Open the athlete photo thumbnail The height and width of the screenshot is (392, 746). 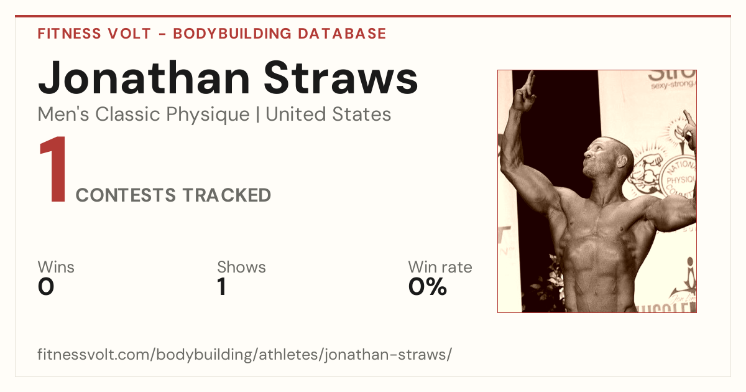tap(597, 191)
